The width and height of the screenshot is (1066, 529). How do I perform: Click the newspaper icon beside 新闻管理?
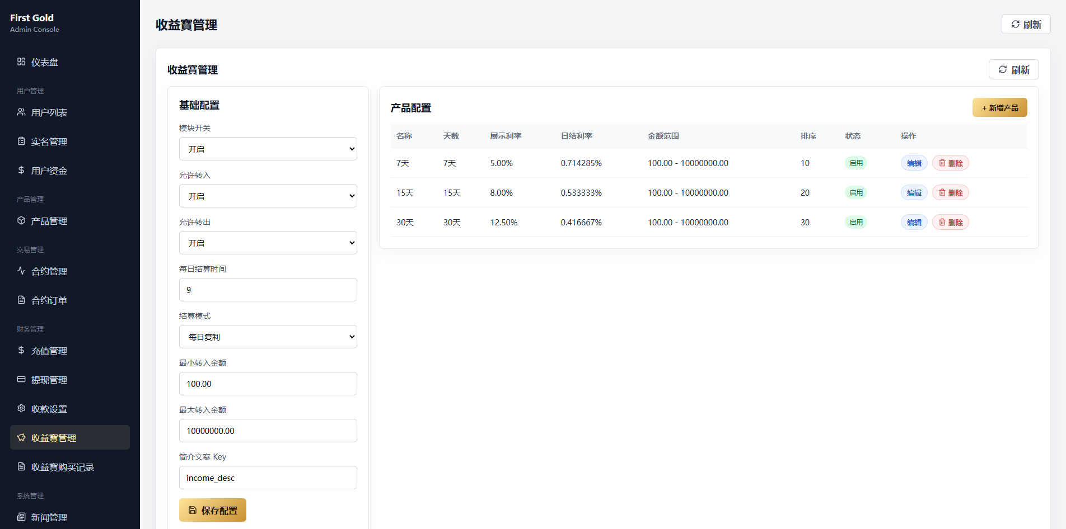(21, 517)
